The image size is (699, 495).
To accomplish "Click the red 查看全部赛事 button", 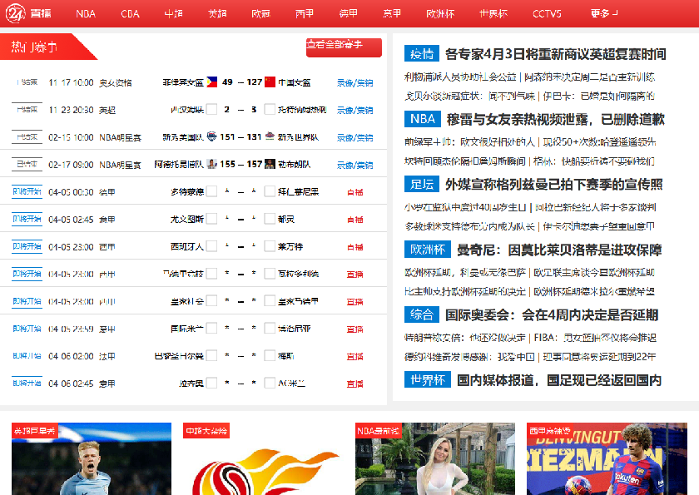I will pos(344,47).
